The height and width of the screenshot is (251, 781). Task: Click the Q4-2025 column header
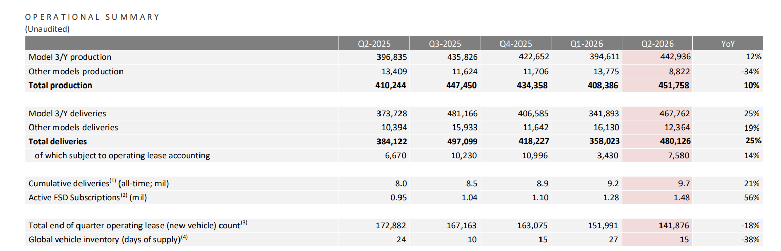click(x=515, y=44)
